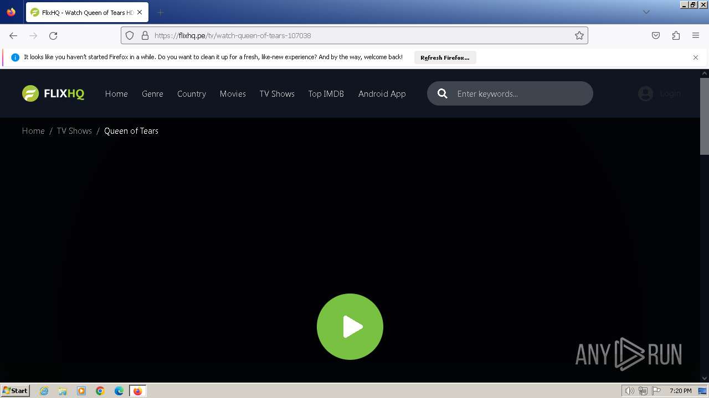Open the Save to Pocket icon
The height and width of the screenshot is (398, 709).
(x=656, y=35)
